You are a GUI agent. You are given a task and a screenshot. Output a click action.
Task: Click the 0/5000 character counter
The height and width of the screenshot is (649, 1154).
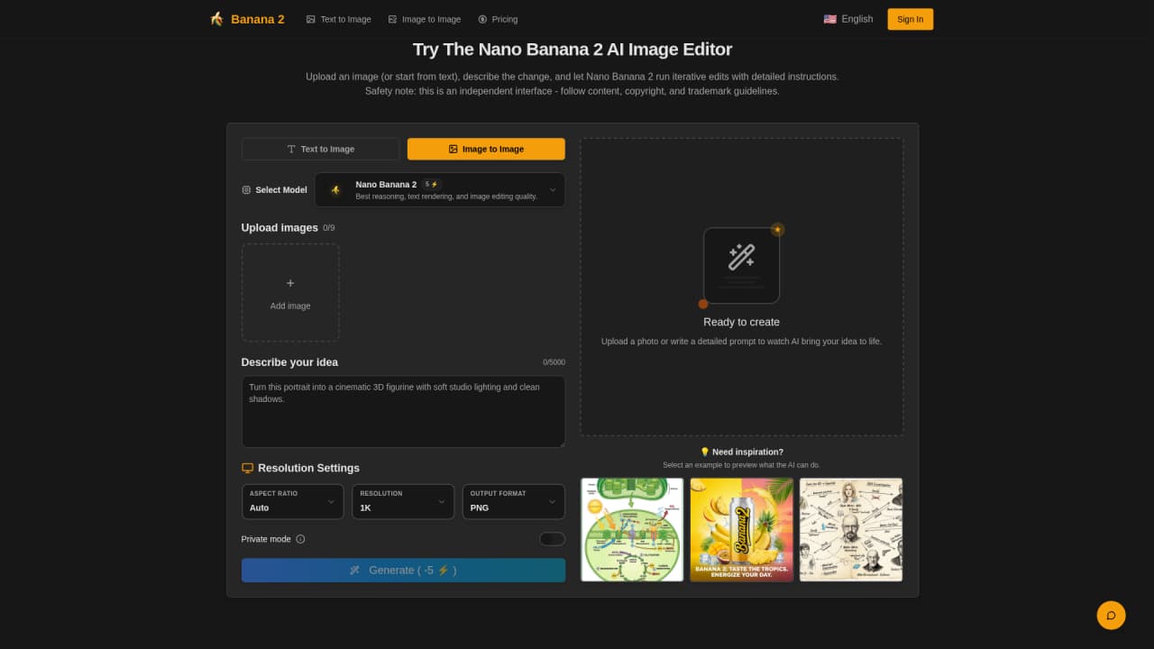click(x=554, y=362)
